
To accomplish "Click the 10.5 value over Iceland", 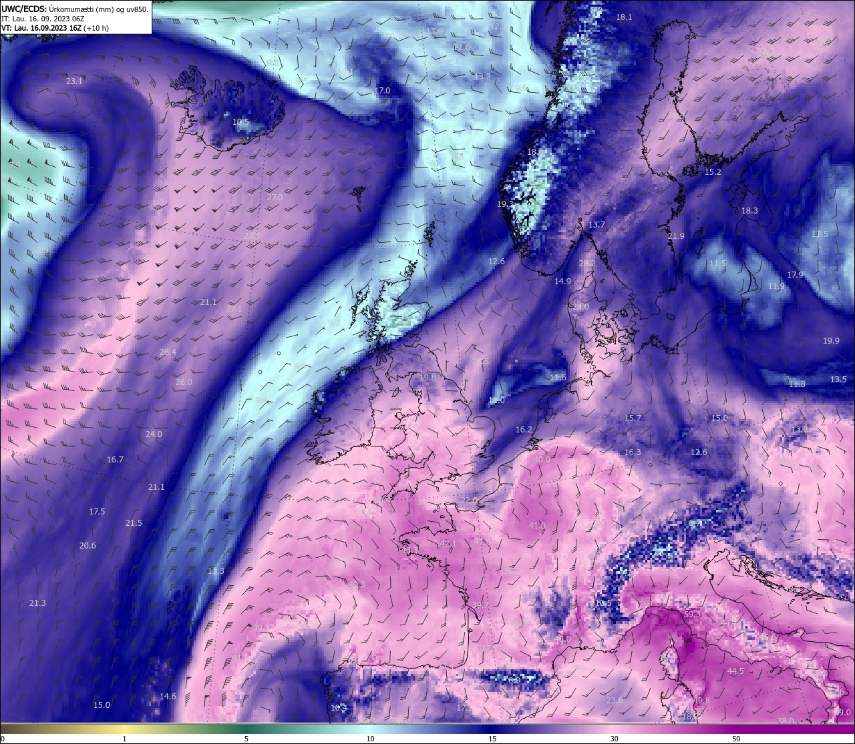I will (x=240, y=122).
